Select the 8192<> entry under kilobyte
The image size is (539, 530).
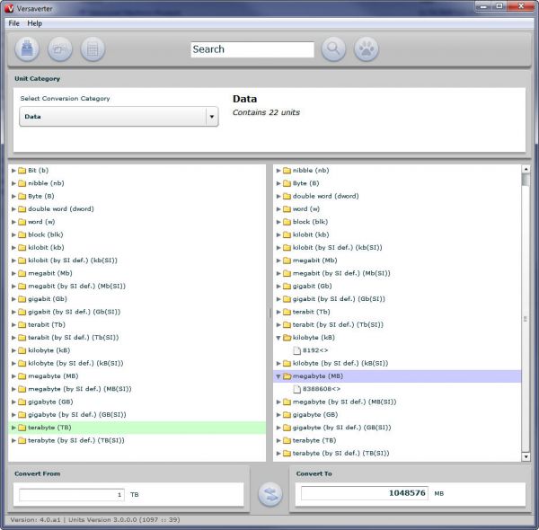tap(315, 350)
